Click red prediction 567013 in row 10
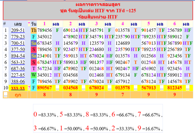 pyautogui.click(x=149, y=88)
